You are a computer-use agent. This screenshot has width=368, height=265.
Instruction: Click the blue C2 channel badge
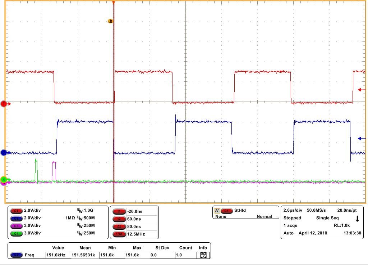[x=16, y=218]
